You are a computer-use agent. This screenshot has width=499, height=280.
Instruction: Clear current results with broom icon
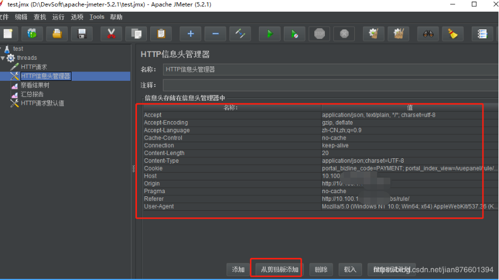(374, 34)
